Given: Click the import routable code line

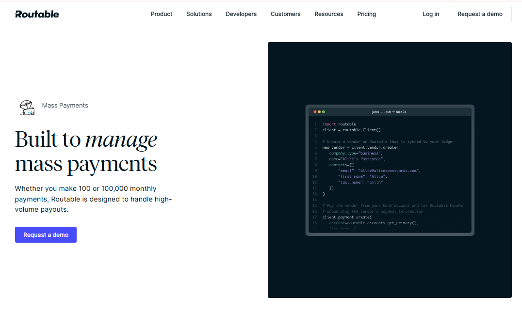Looking at the screenshot, I should click(x=339, y=124).
